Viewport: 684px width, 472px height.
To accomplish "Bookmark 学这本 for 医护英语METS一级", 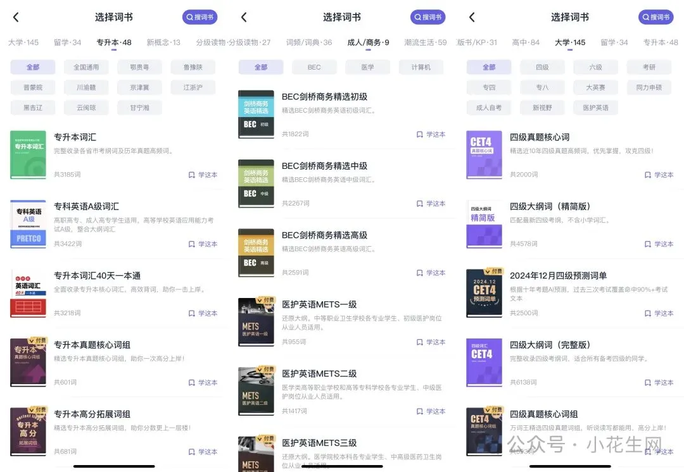I will (431, 342).
